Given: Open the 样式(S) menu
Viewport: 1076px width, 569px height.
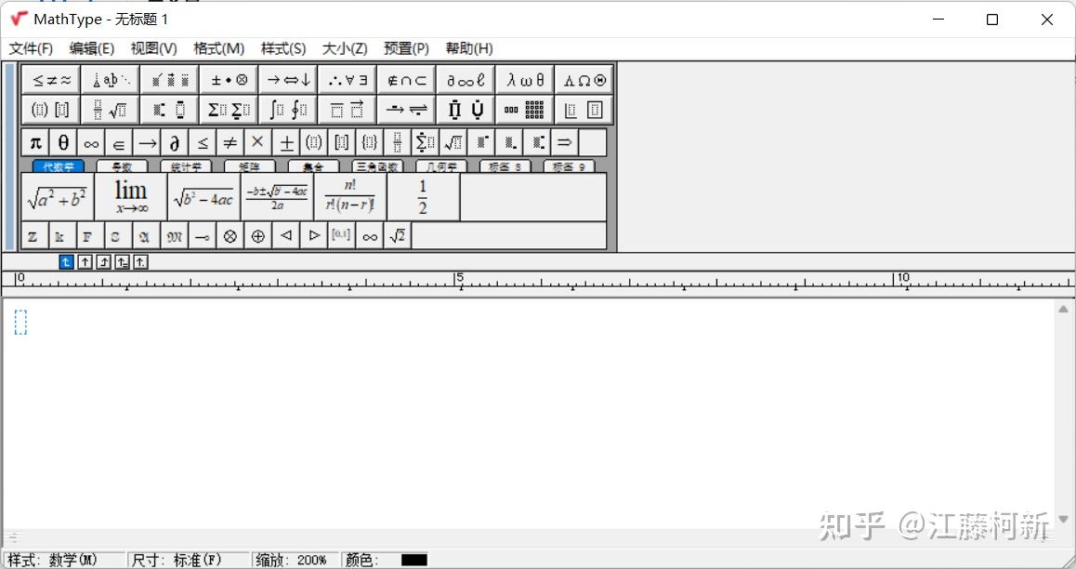Looking at the screenshot, I should pyautogui.click(x=283, y=48).
